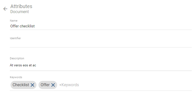Select the Checklist keyword chip label
The height and width of the screenshot is (94, 195).
(x=21, y=85)
